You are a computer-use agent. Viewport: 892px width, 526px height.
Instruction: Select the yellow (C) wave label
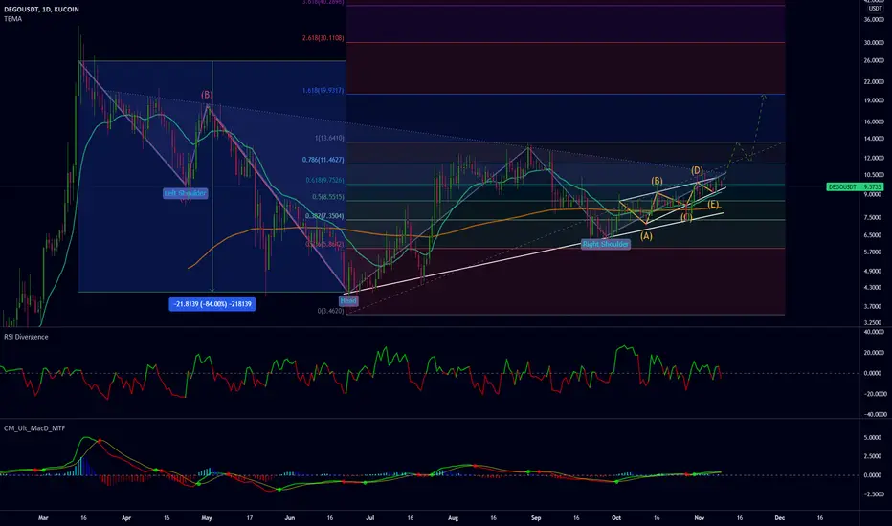(686, 217)
